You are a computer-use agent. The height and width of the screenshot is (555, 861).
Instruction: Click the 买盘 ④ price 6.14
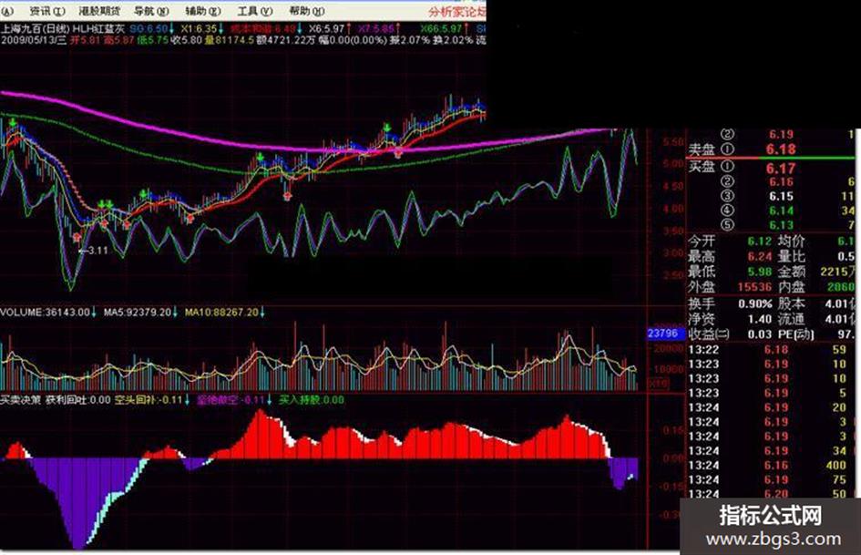pos(781,211)
